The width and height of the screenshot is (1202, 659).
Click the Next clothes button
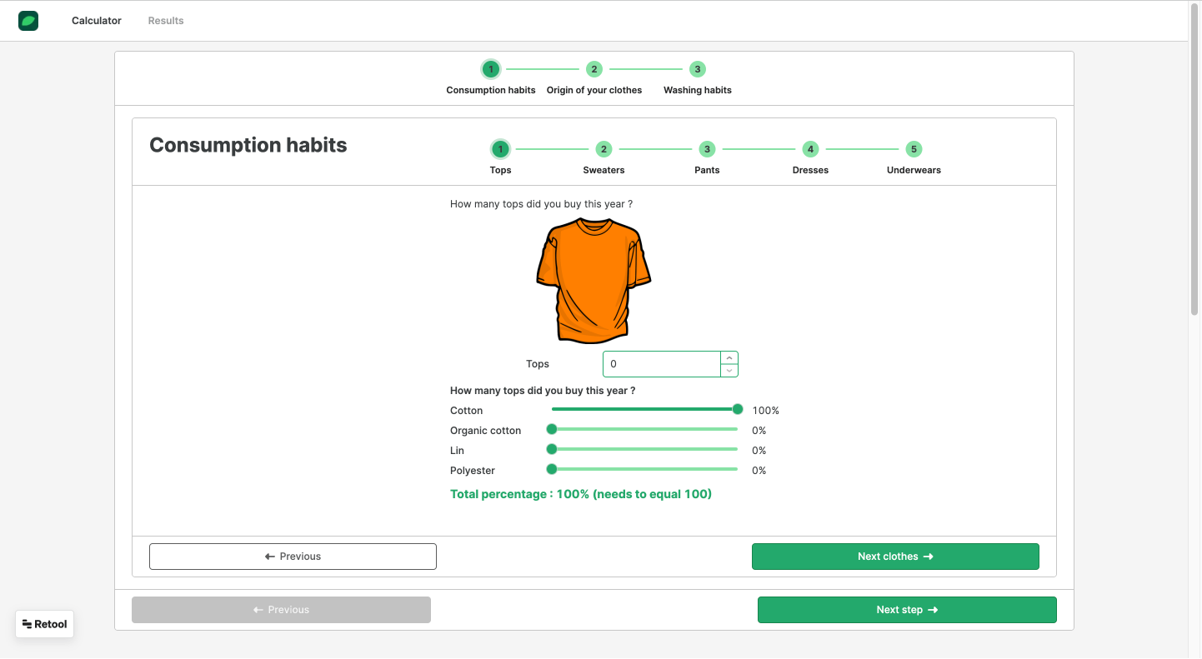pos(895,557)
